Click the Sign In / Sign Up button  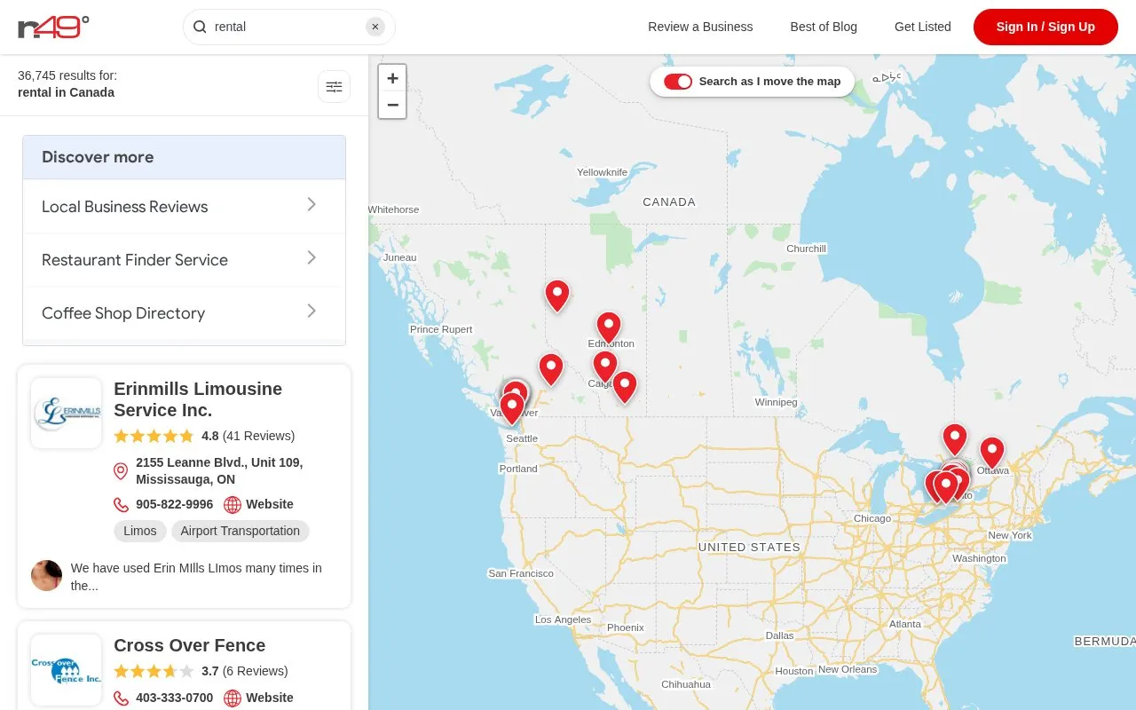click(1045, 27)
